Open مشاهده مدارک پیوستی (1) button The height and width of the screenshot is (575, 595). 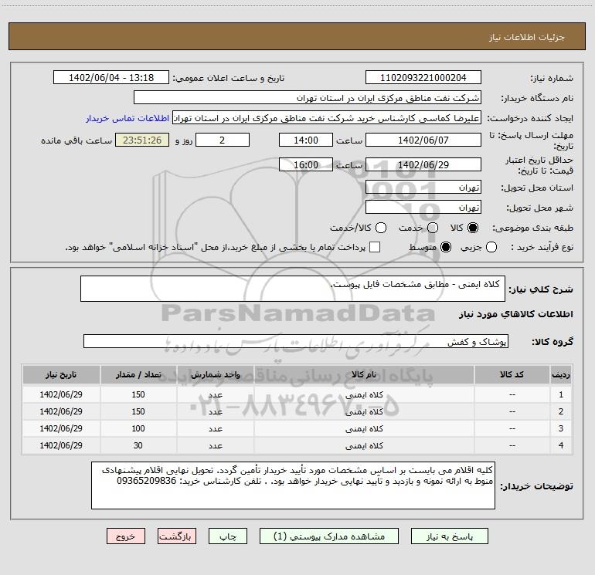coord(329,536)
